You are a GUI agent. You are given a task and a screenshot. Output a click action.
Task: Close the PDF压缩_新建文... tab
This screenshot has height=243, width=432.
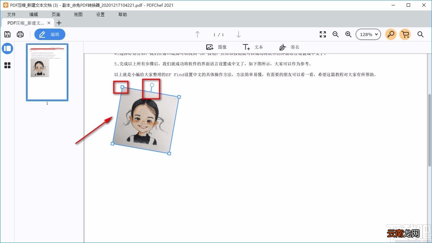coord(49,23)
